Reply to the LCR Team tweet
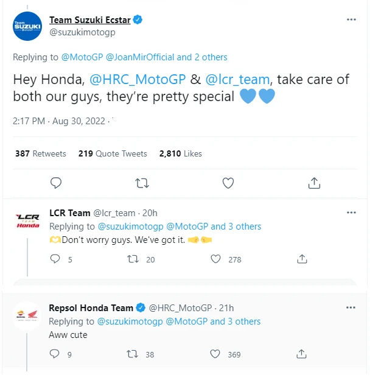This screenshot has width=370, height=383. click(x=55, y=259)
